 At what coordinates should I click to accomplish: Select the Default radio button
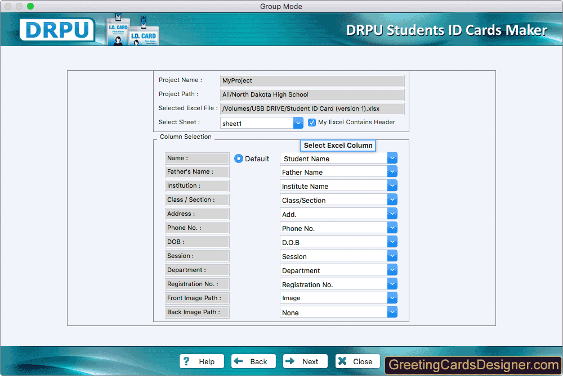pyautogui.click(x=239, y=158)
